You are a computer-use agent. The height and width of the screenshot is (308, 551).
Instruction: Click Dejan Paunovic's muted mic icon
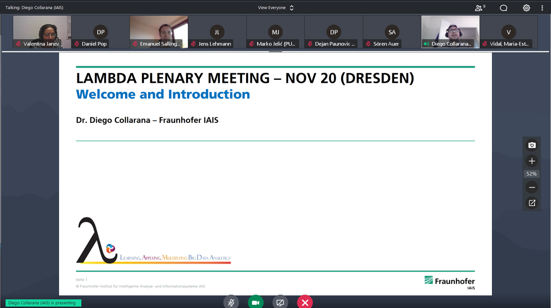(x=310, y=44)
